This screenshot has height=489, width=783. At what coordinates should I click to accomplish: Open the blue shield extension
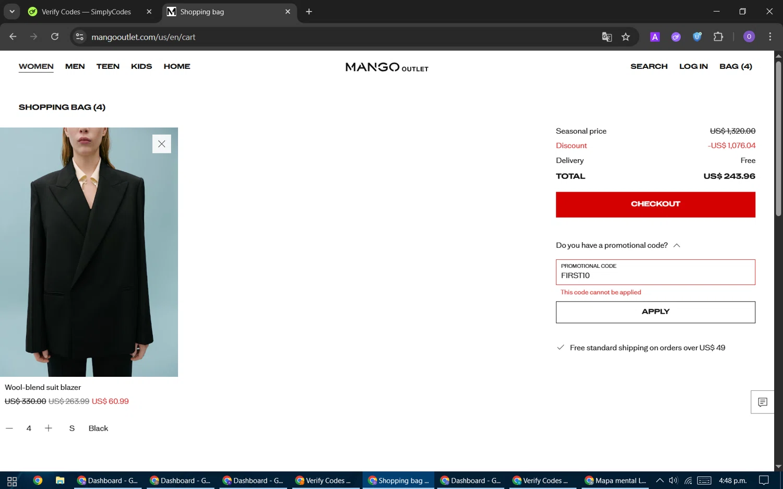(697, 37)
